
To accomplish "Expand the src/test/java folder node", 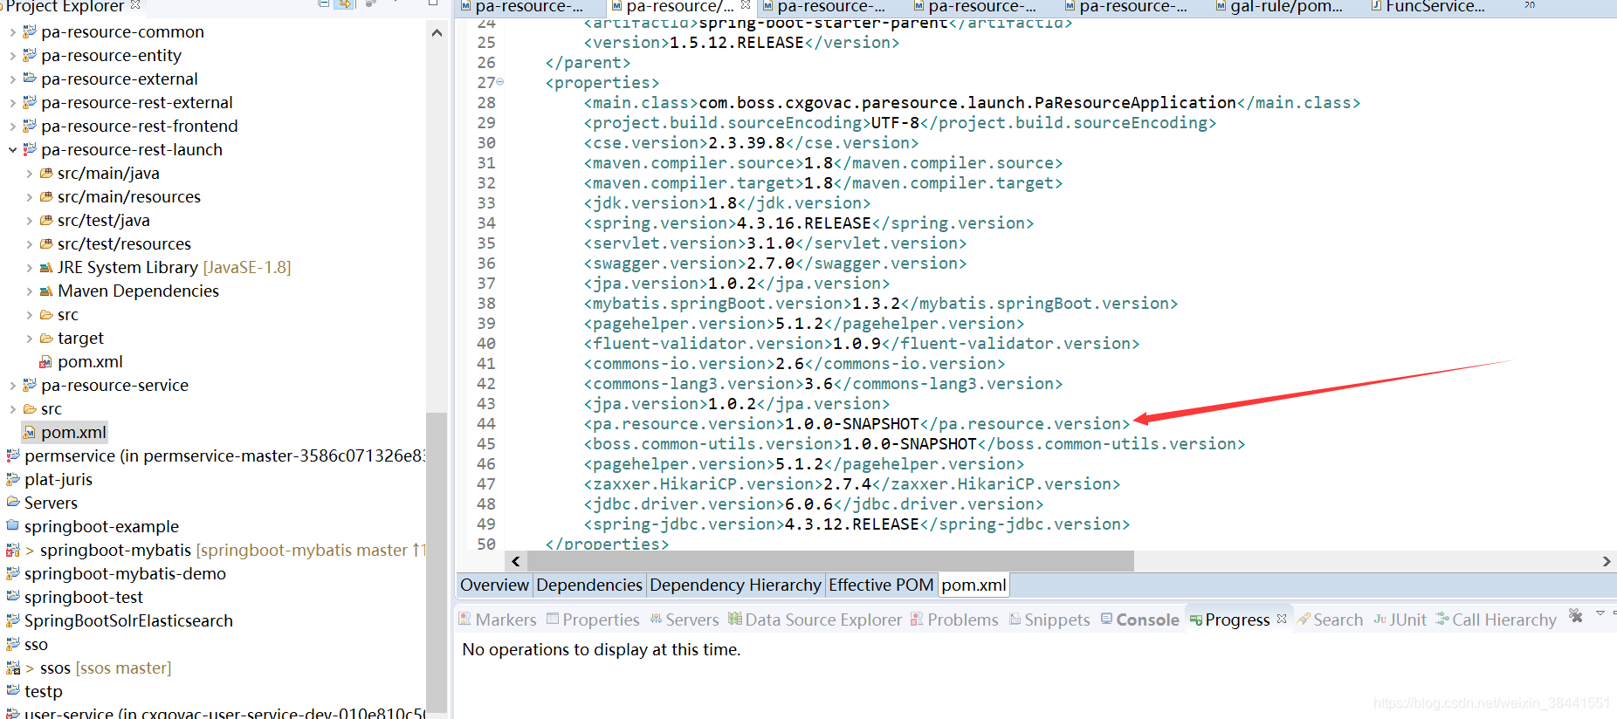I will coord(29,221).
